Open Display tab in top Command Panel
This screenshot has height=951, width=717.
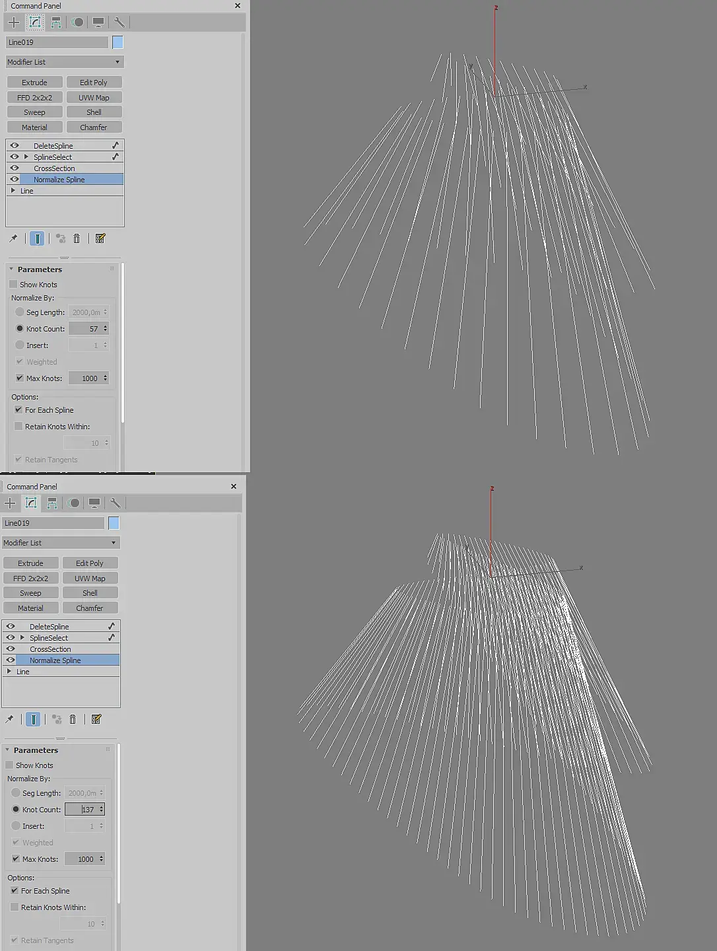click(98, 22)
